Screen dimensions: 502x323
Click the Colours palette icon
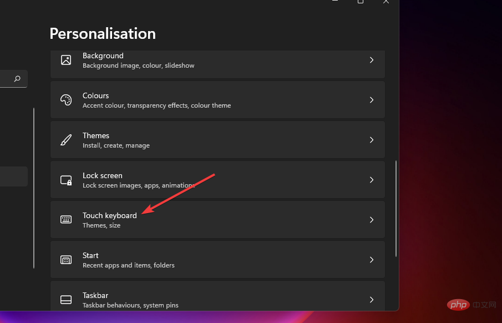[66, 100]
